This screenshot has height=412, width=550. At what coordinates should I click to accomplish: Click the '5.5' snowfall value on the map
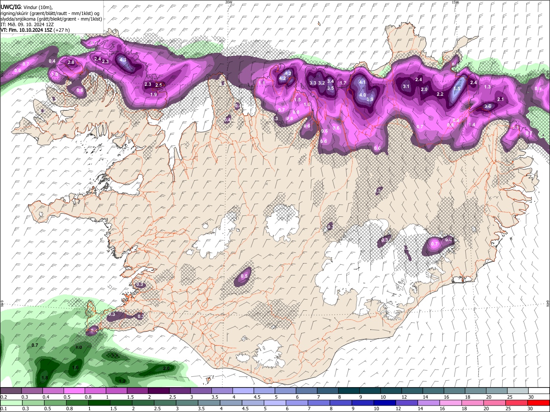(457, 88)
